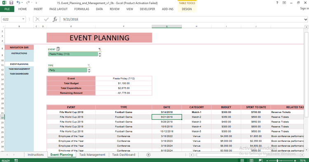
Task: Select Fiesta Friday (7/12) slicer item
Action: pyautogui.click(x=73, y=54)
